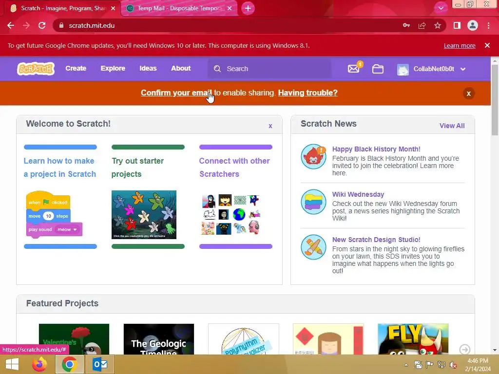Open the Polyrhythm Visualizer project thumbnail
Image resolution: width=499 pixels, height=374 pixels.
[244, 339]
